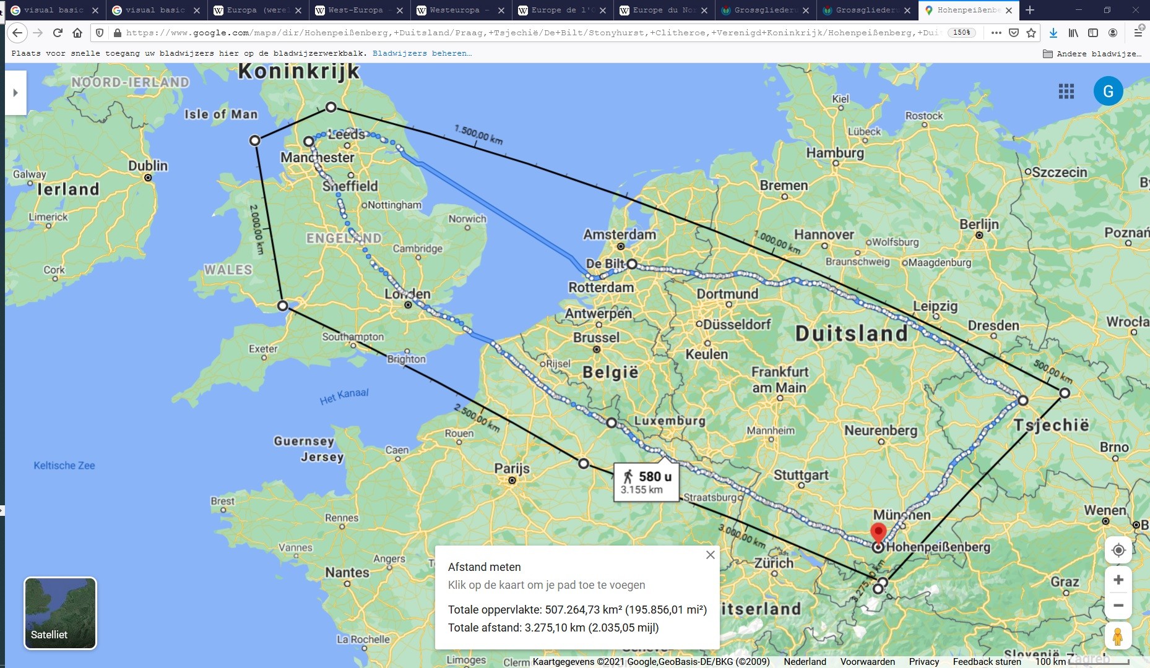This screenshot has height=668, width=1150.
Task: Close the "Afstand meten" panel
Action: (711, 555)
